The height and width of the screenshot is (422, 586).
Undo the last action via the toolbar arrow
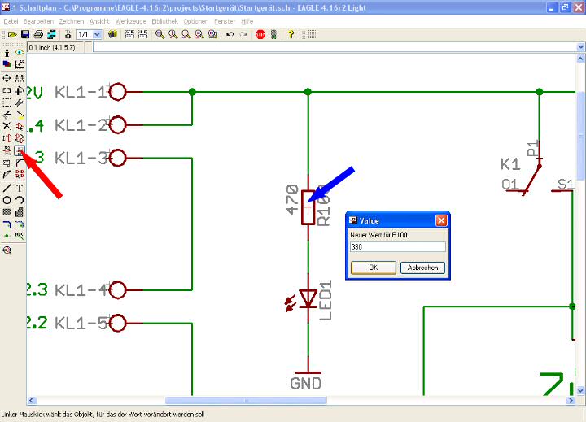pos(230,35)
